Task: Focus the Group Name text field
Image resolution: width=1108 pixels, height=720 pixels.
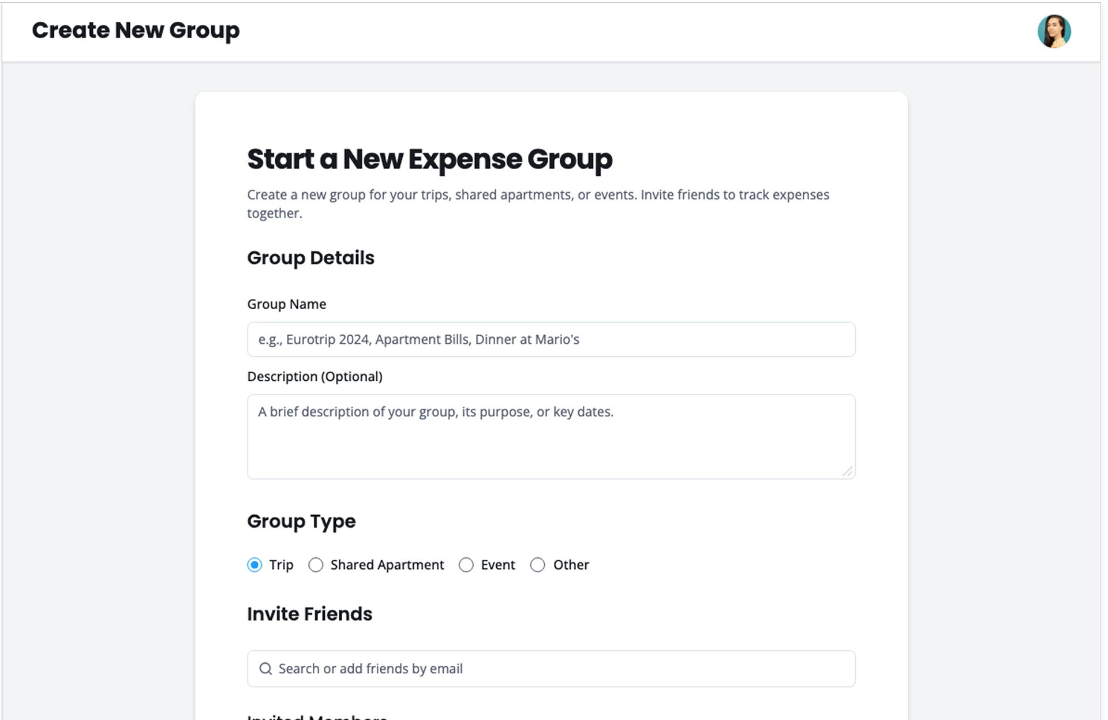Action: coord(551,339)
